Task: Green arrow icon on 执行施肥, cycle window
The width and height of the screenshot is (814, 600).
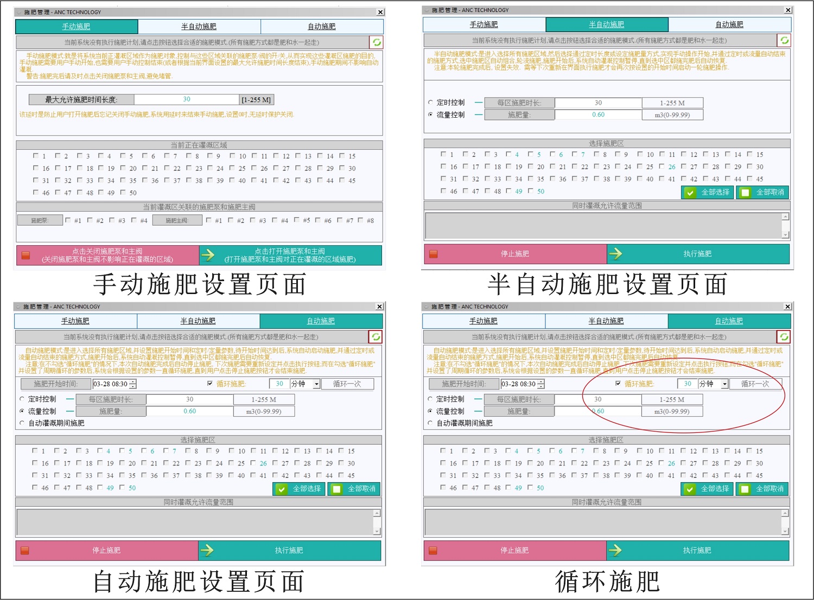Action: coord(615,550)
